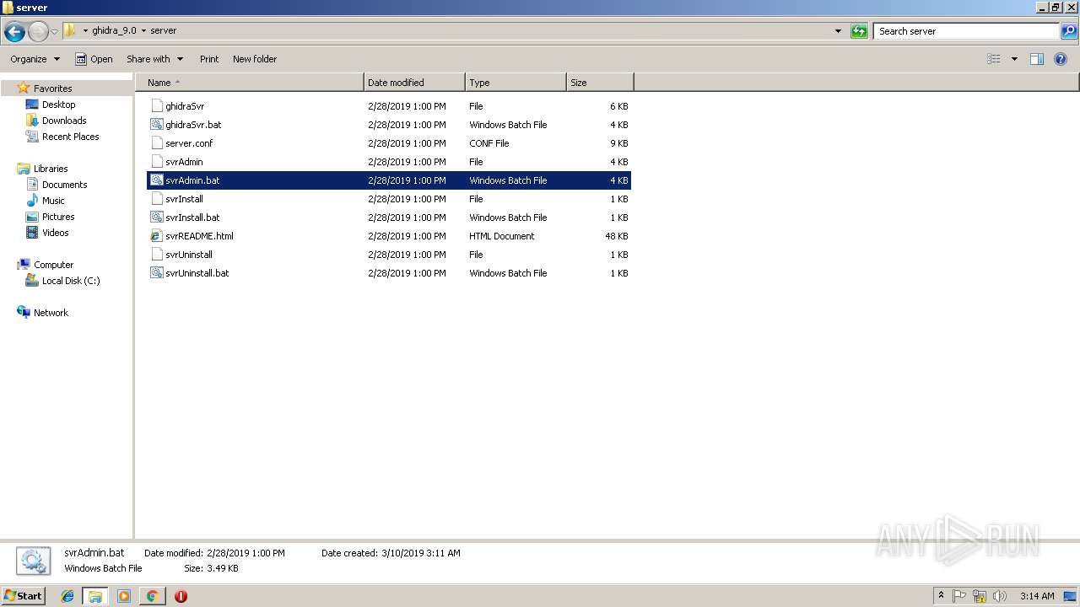Select the server.conf file name
The image size is (1080, 607).
click(189, 143)
